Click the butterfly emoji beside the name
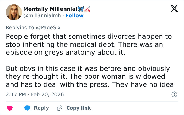Image resolution: width=184 pixels, height=115 pixels. coord(81,9)
